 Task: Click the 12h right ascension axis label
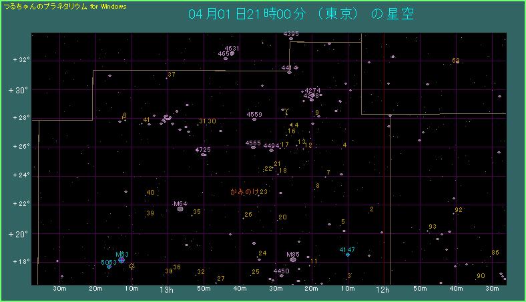click(383, 290)
